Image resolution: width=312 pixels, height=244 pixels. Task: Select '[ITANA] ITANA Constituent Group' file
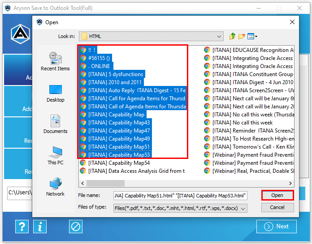pos(249,74)
